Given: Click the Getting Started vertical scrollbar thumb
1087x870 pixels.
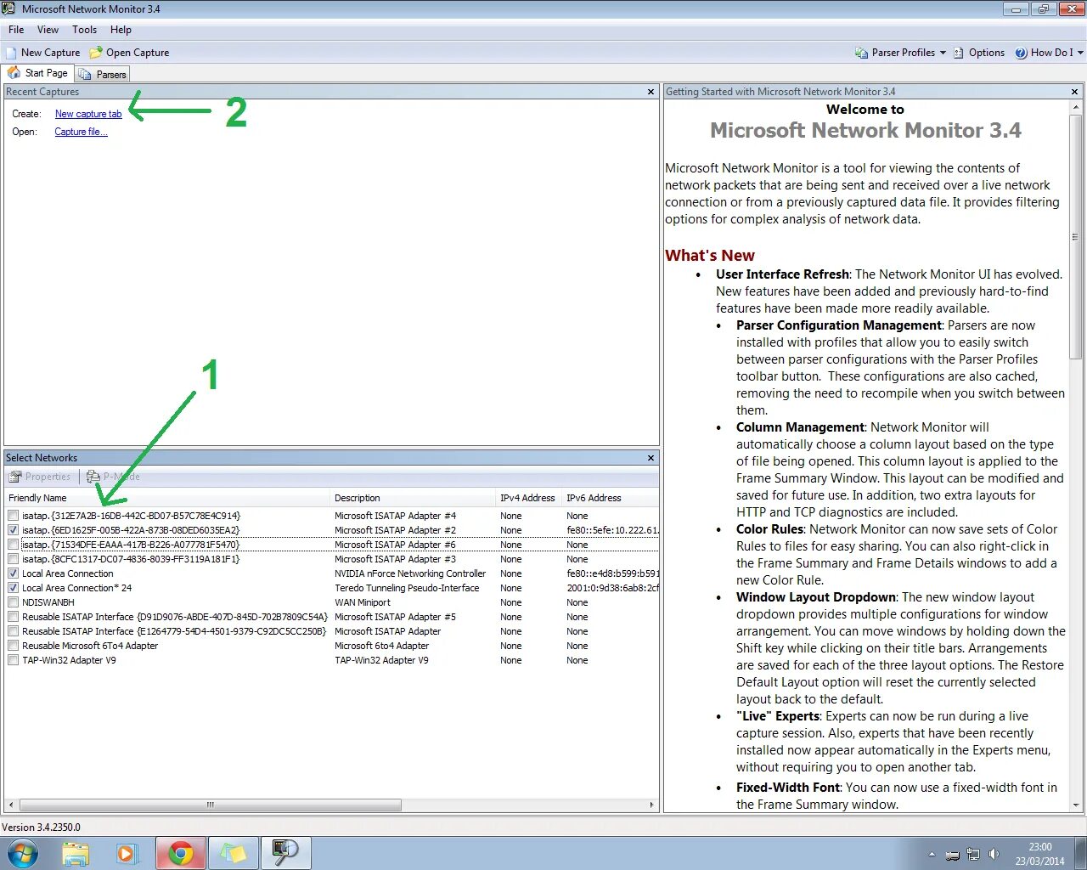Looking at the screenshot, I should [1076, 237].
